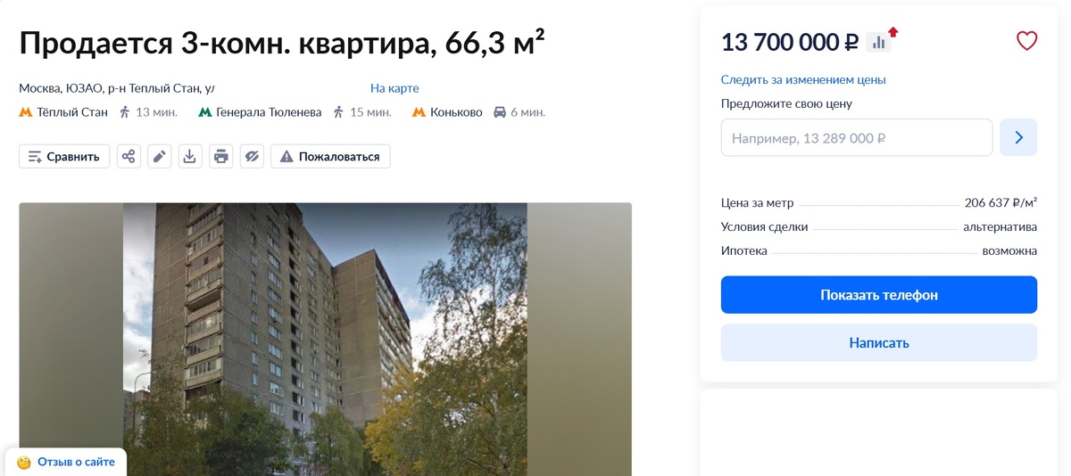
Task: Submit offered price with arrow button
Action: tap(1018, 138)
